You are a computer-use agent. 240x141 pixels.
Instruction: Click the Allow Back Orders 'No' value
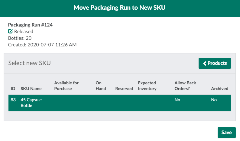pyautogui.click(x=177, y=100)
